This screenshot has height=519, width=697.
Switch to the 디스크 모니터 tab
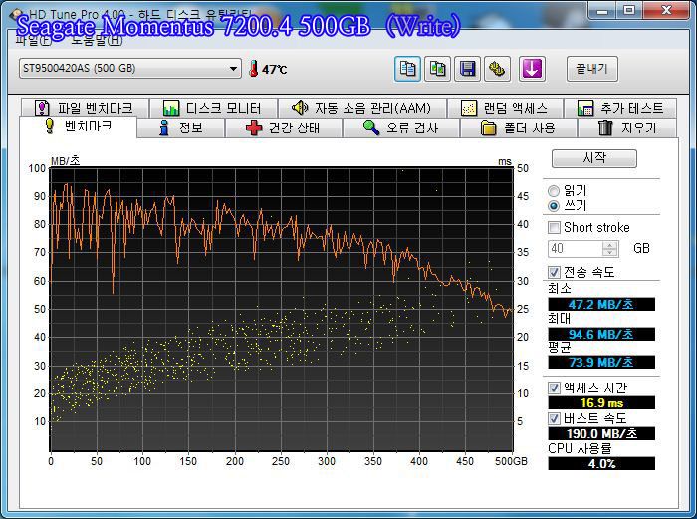point(213,108)
